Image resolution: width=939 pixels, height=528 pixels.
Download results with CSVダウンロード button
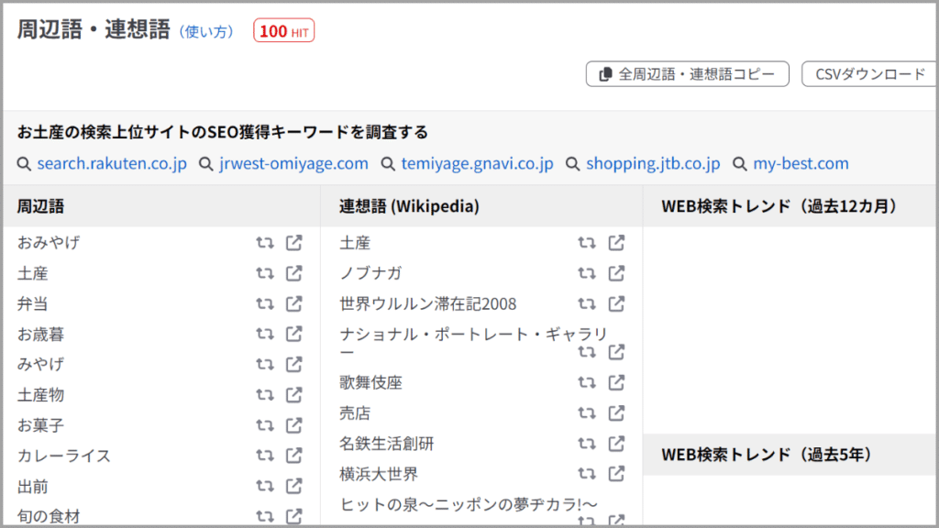coord(869,74)
